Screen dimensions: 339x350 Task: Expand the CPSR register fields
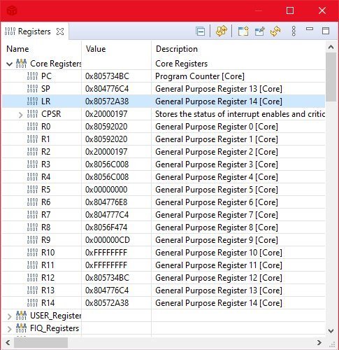pyautogui.click(x=20, y=115)
